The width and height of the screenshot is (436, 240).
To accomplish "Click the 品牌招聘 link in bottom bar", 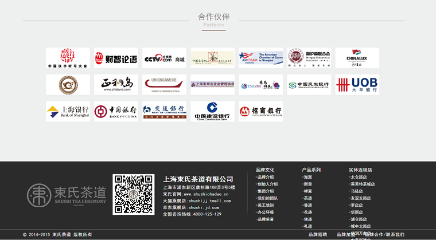I will pos(317,234).
